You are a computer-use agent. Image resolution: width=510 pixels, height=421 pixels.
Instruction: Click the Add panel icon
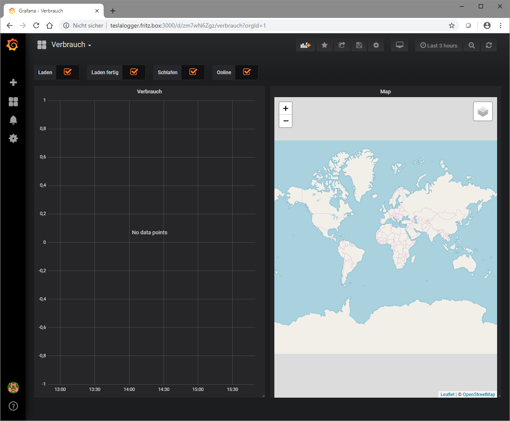[306, 45]
